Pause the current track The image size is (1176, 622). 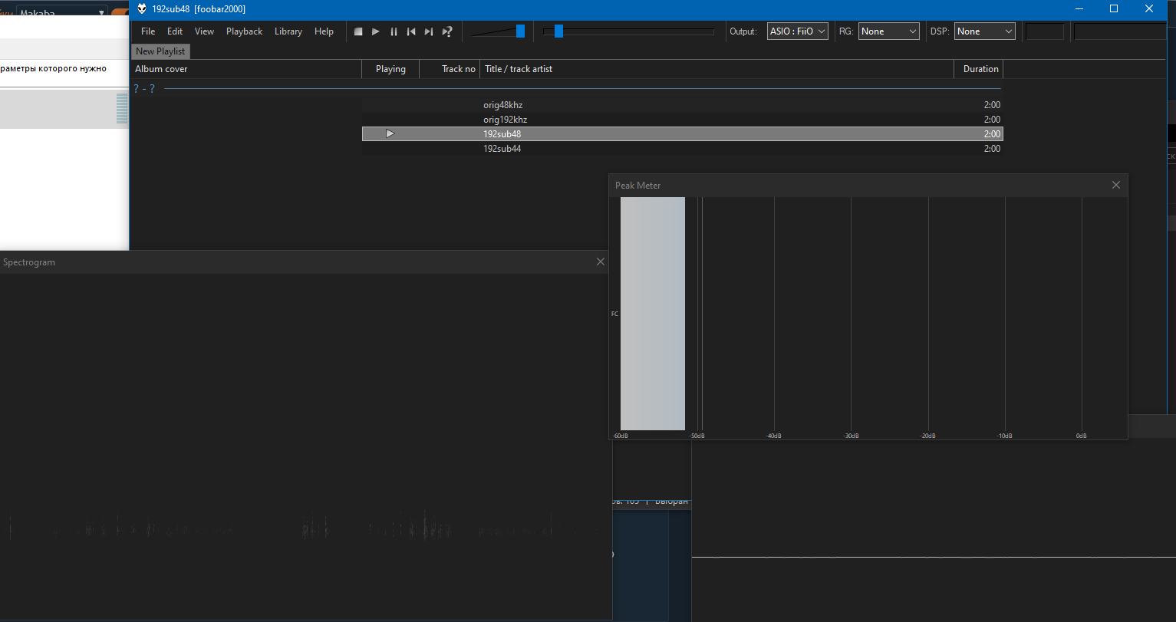pos(394,31)
